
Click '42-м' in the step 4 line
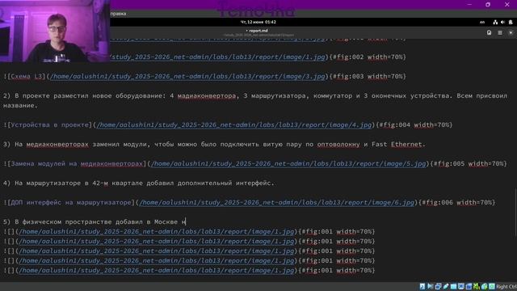(100, 183)
